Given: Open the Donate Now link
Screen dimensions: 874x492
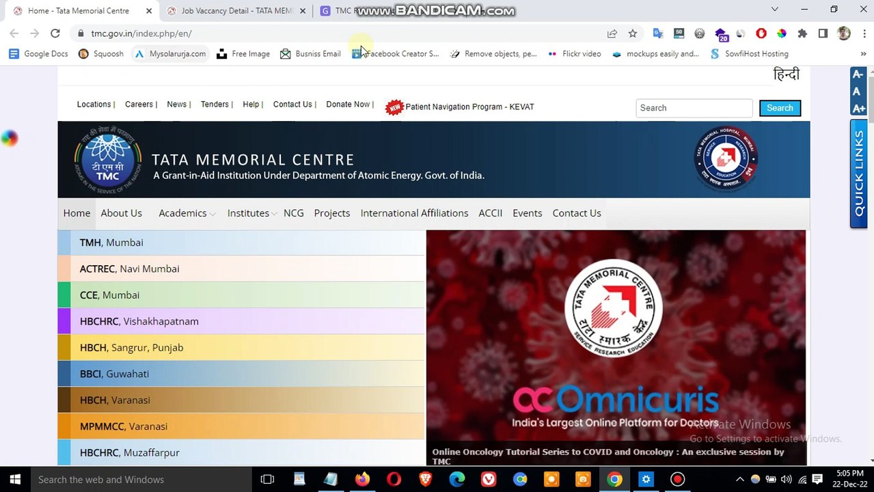Looking at the screenshot, I should (348, 105).
